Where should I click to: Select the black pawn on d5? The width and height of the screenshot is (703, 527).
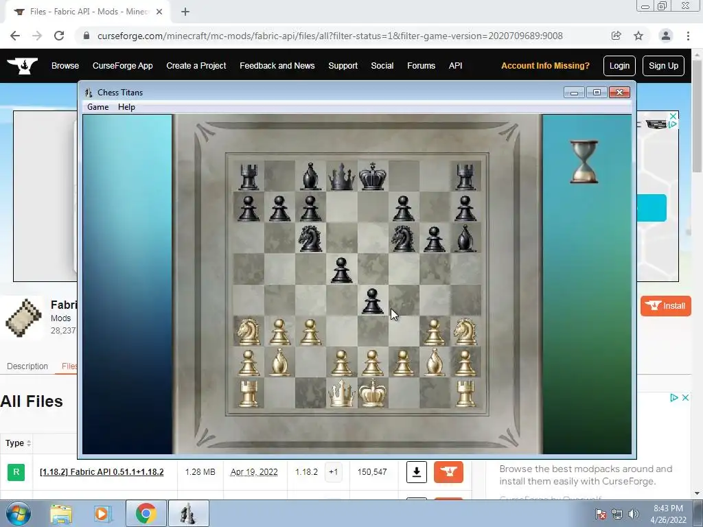(x=342, y=270)
